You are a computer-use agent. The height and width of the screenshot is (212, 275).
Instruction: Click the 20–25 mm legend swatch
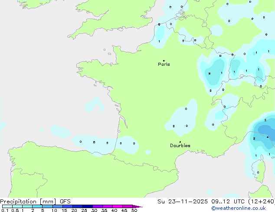[78, 206]
